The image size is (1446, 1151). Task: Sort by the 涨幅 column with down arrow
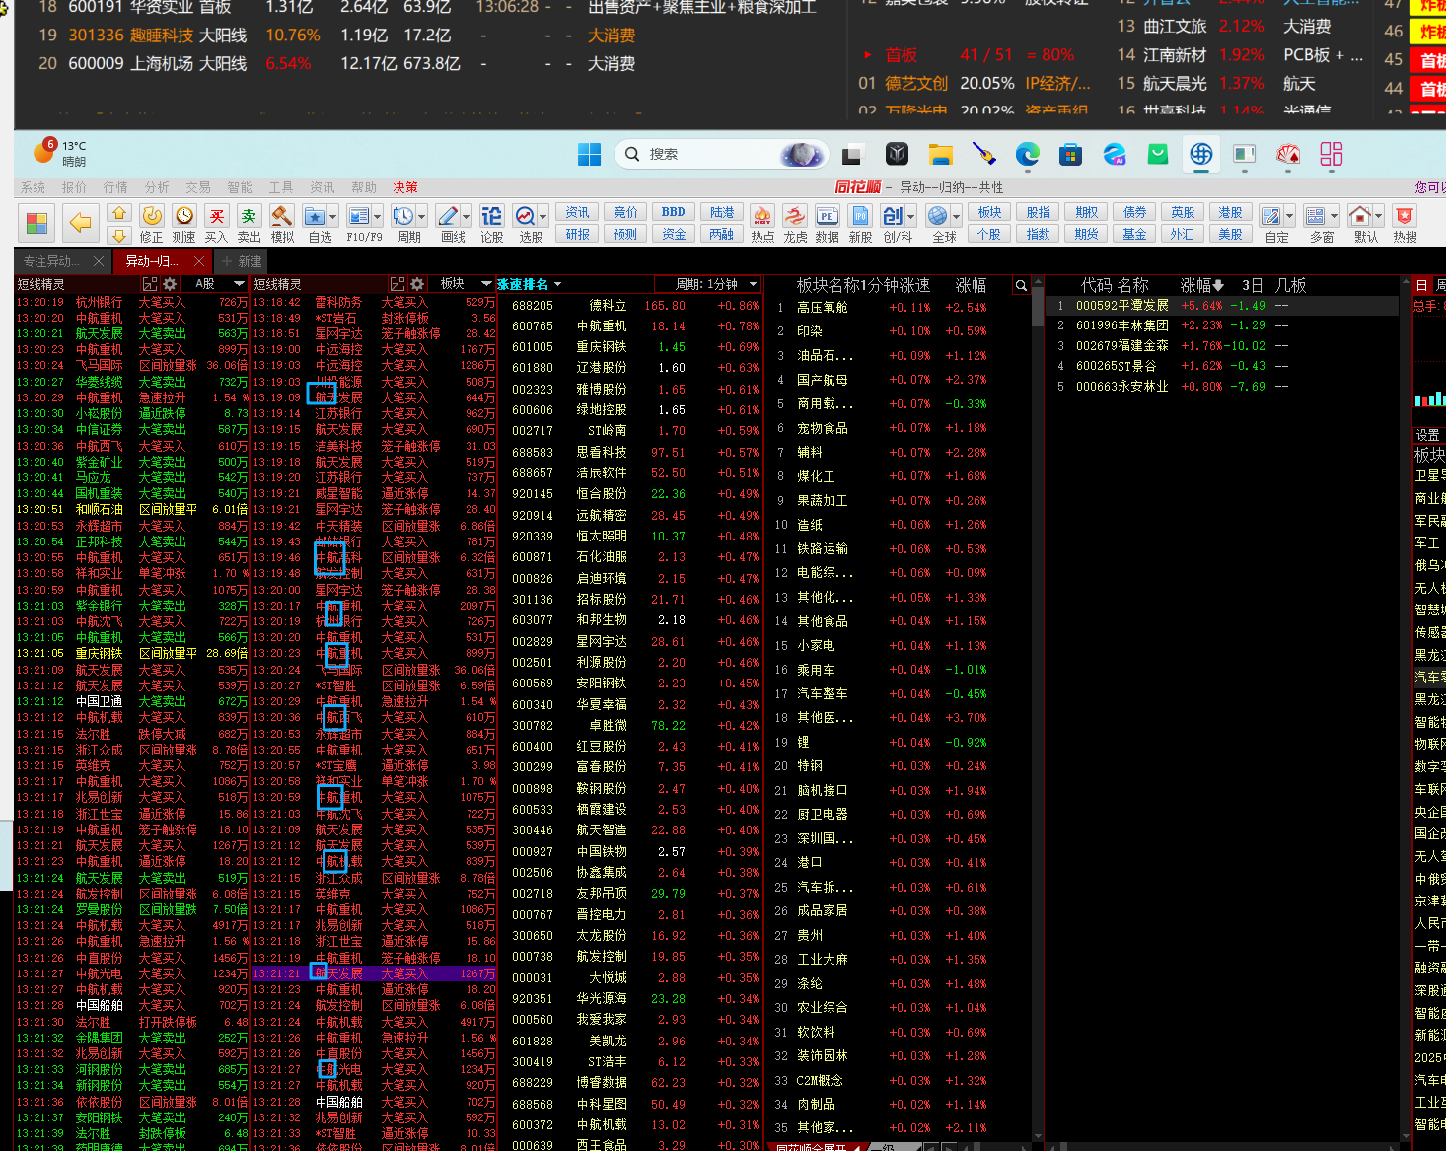coord(1202,285)
